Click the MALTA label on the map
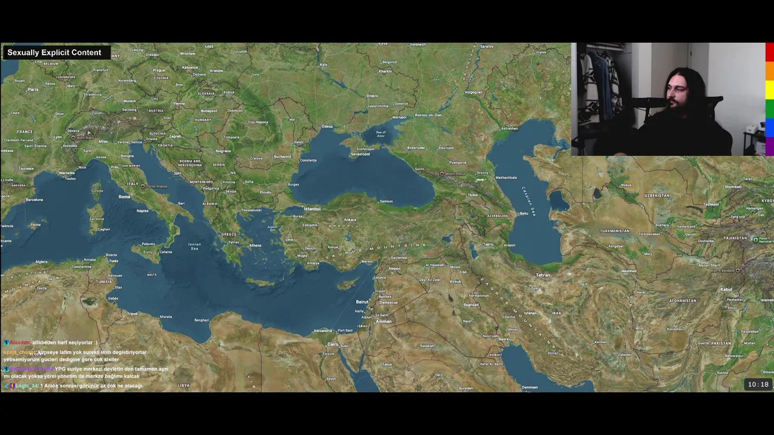This screenshot has width=774, height=435. point(152,275)
